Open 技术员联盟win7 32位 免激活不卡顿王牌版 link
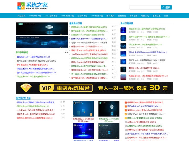The height and width of the screenshot is (141, 189). 148,134
